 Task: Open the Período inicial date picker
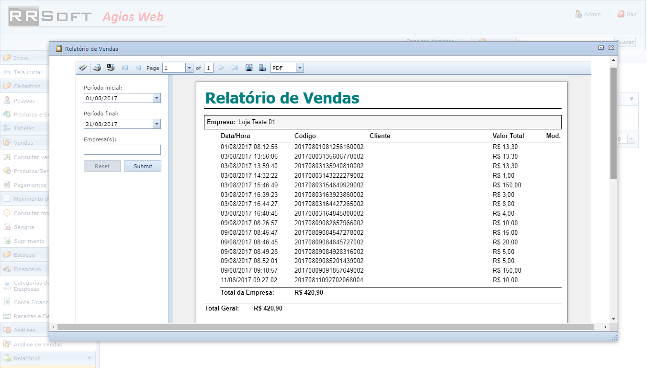point(157,98)
